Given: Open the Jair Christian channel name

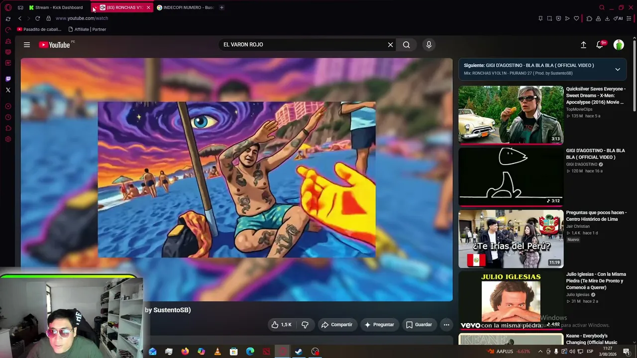Looking at the screenshot, I should pos(578,226).
